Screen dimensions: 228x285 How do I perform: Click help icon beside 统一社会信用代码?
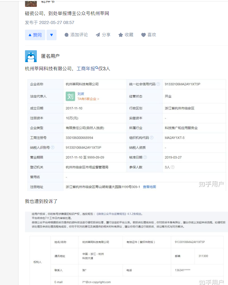(158, 84)
